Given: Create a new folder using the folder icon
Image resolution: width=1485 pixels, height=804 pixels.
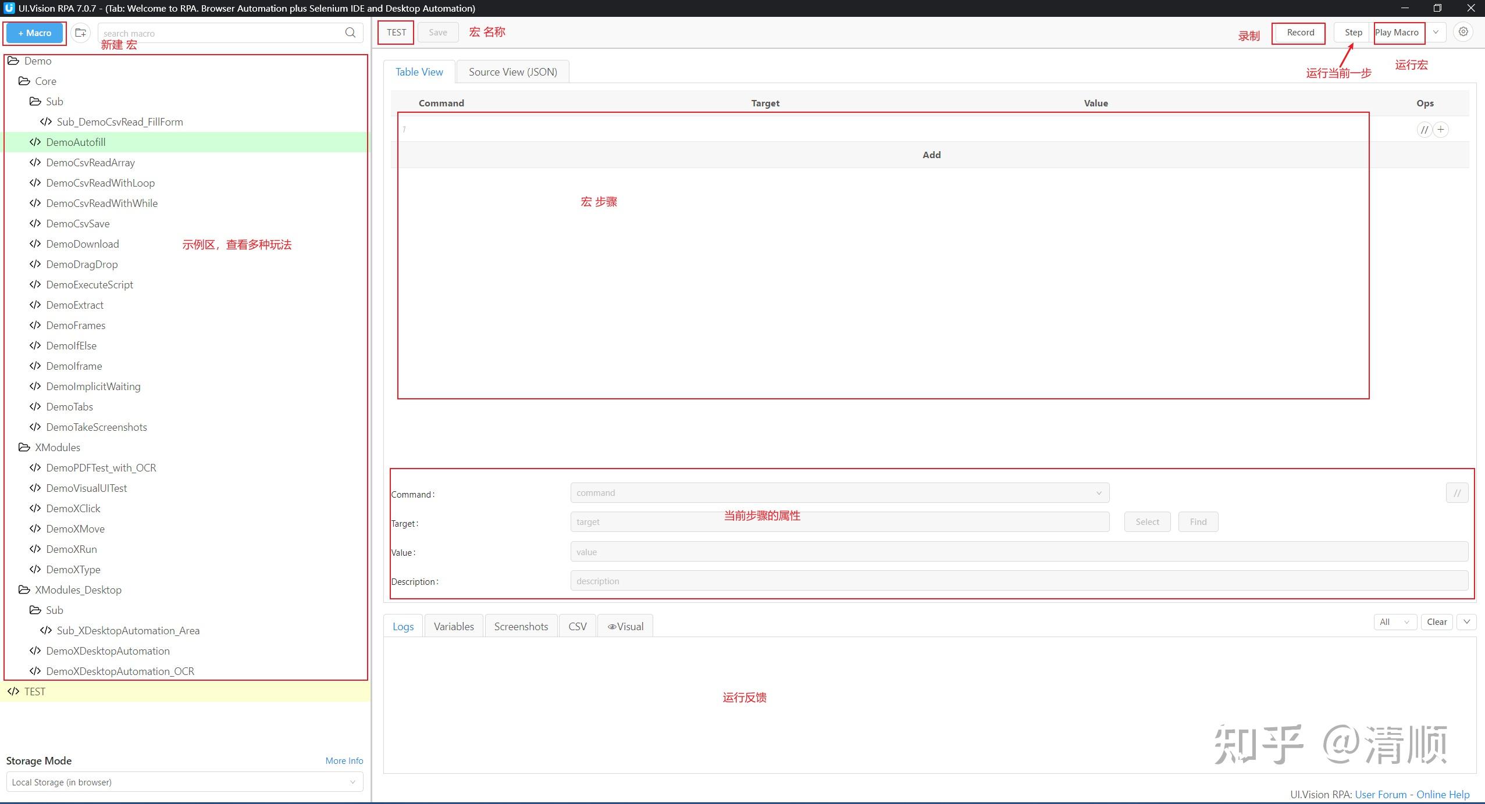Looking at the screenshot, I should pyautogui.click(x=81, y=33).
